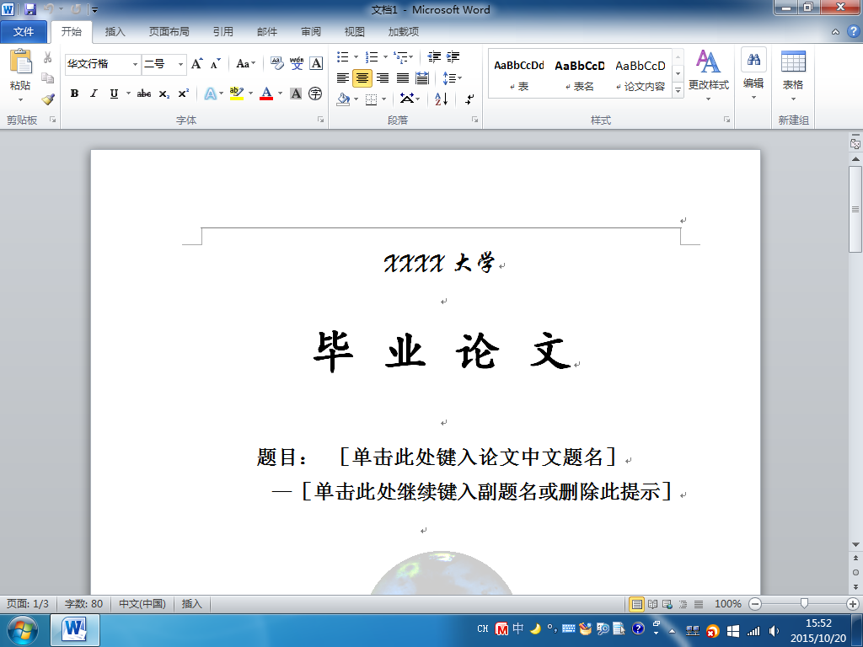Switch to the 引用 tab
Viewport: 863px width, 647px height.
click(222, 32)
